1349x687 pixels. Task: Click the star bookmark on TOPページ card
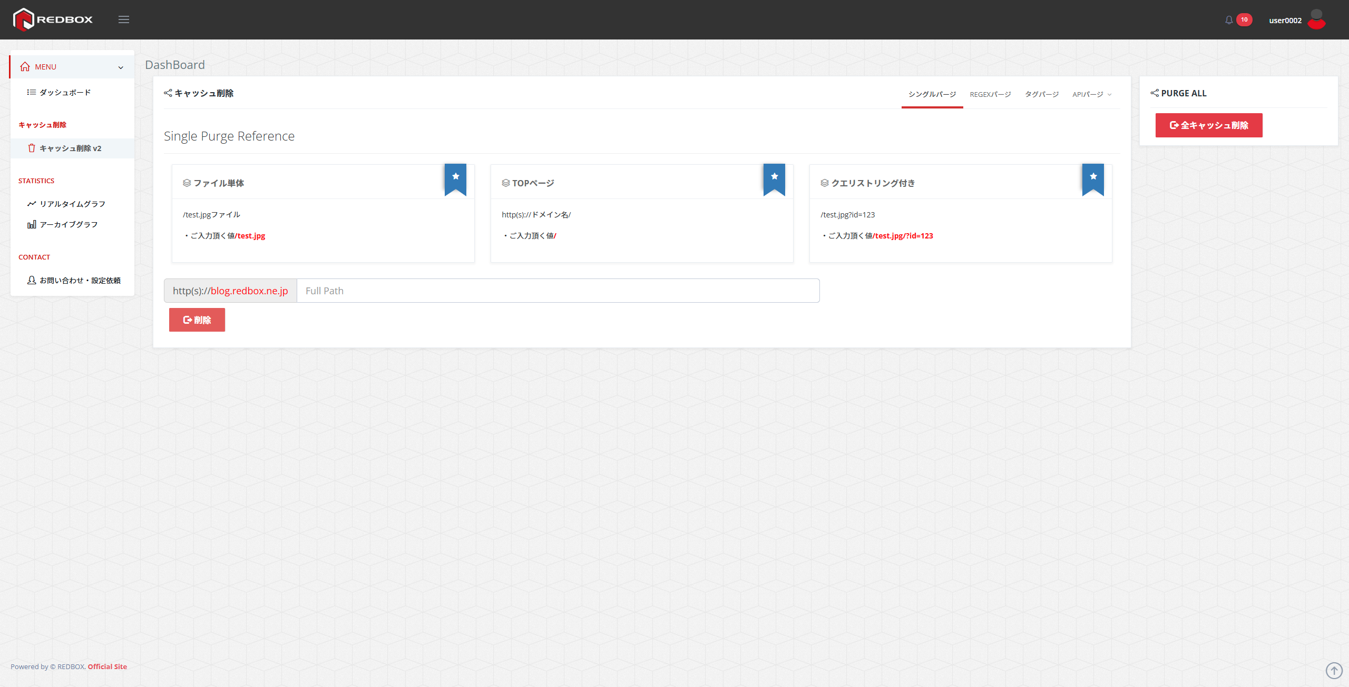pos(774,177)
